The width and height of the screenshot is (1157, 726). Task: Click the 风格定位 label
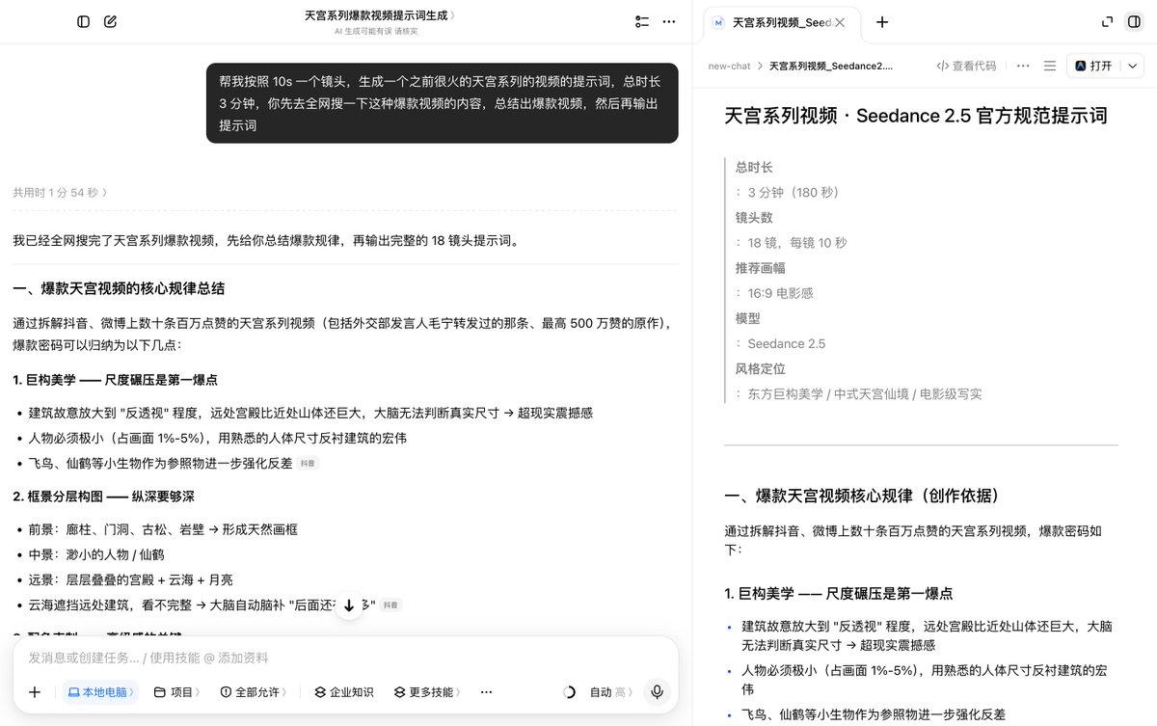[x=761, y=368]
